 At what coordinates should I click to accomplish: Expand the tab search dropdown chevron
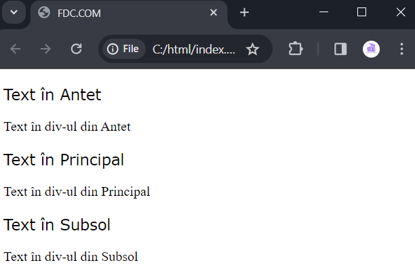tap(14, 12)
